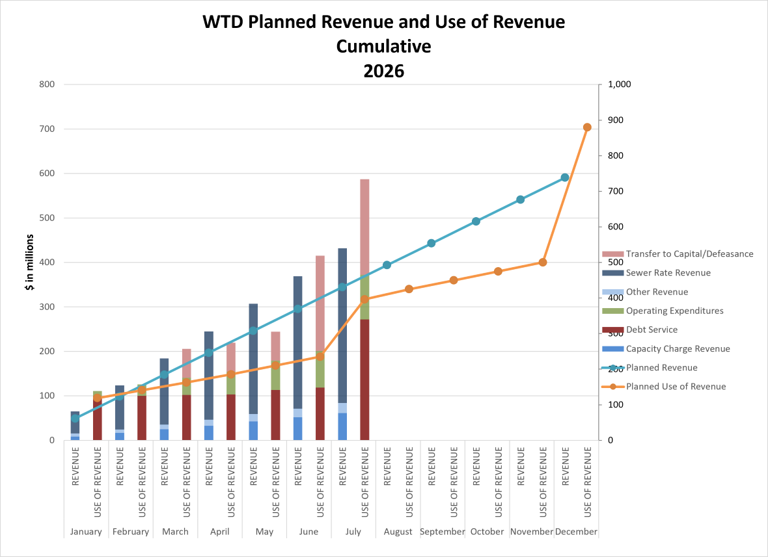768x557 pixels.
Task: Select the '900' label on the right axis
Action: pos(616,120)
